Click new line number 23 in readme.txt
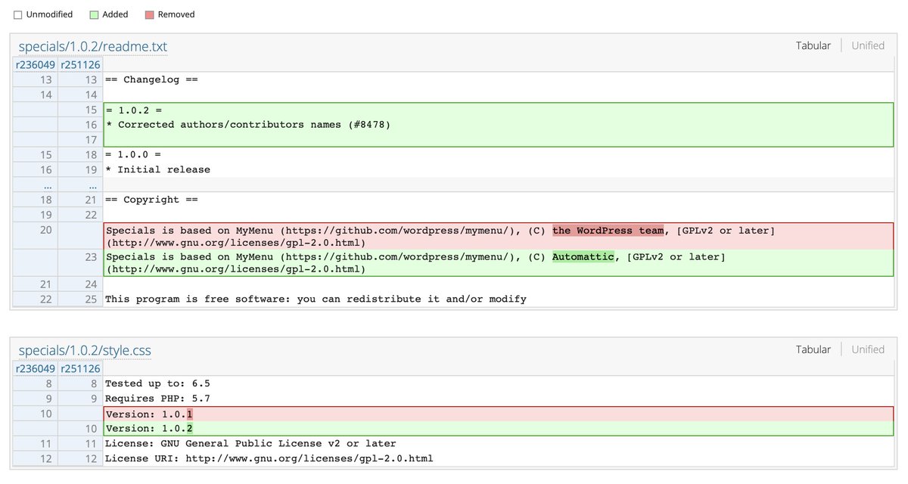This screenshot has height=484, width=908. point(91,257)
